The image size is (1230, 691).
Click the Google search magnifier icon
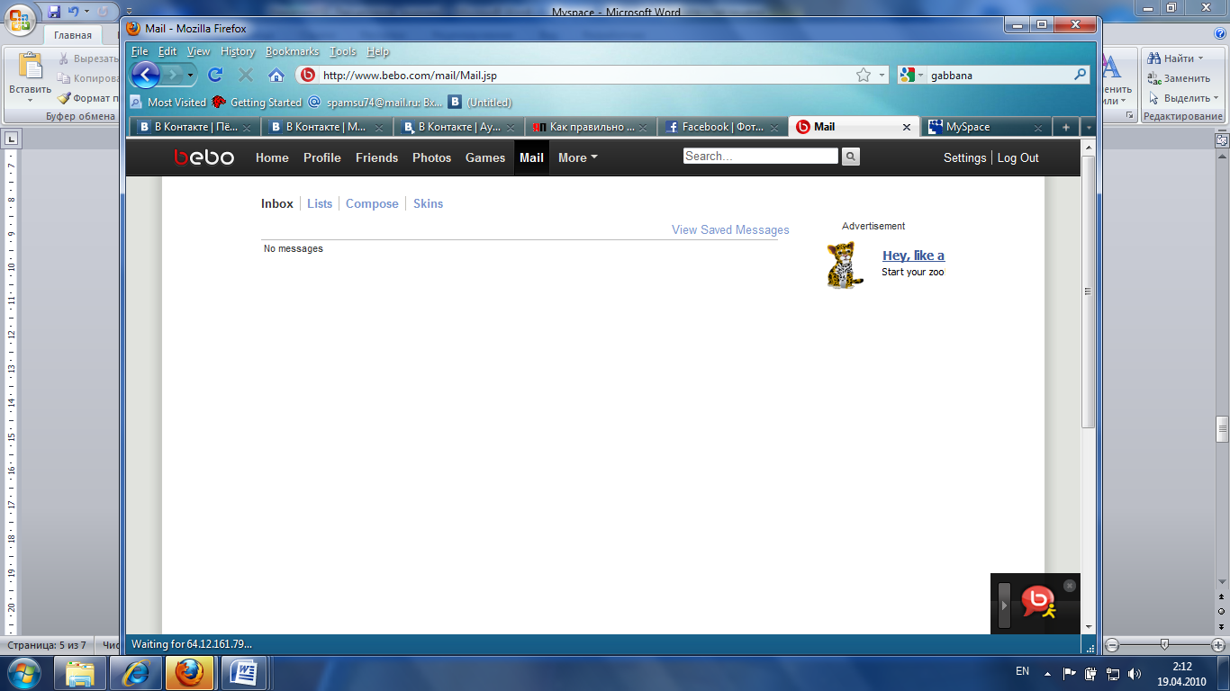(1081, 75)
